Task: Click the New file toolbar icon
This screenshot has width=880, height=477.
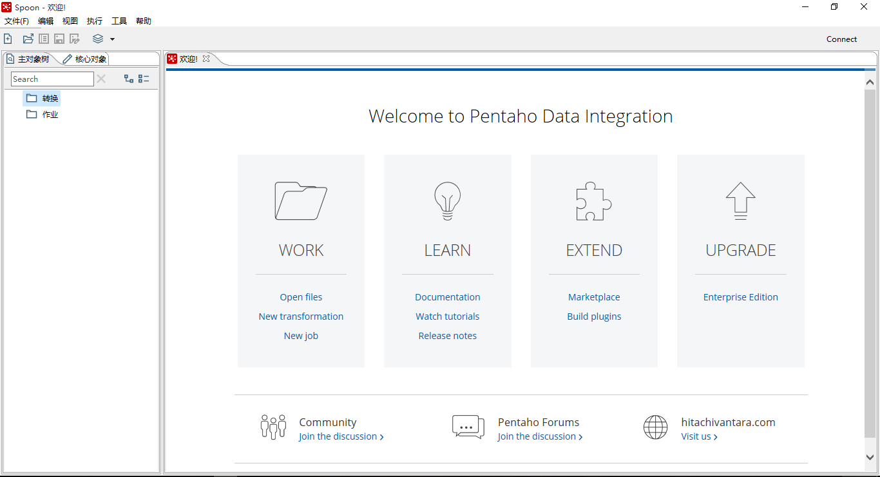Action: pos(8,39)
